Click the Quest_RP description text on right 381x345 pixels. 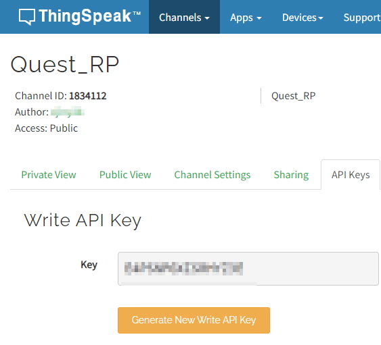tap(293, 96)
